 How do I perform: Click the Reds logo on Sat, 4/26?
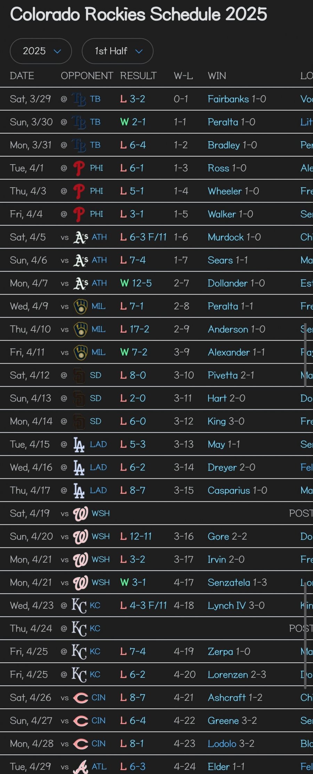81,697
